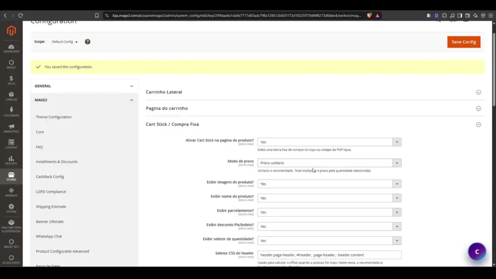Toggle the browser sidebar panel icon
496x279 pixels.
pyautogui.click(x=460, y=15)
